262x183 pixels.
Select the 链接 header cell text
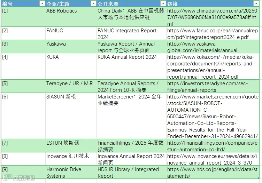point(172,4)
